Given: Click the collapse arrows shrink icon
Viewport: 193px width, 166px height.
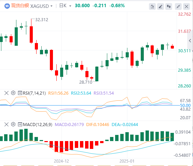Looking at the screenshot, I should pyautogui.click(x=178, y=6).
